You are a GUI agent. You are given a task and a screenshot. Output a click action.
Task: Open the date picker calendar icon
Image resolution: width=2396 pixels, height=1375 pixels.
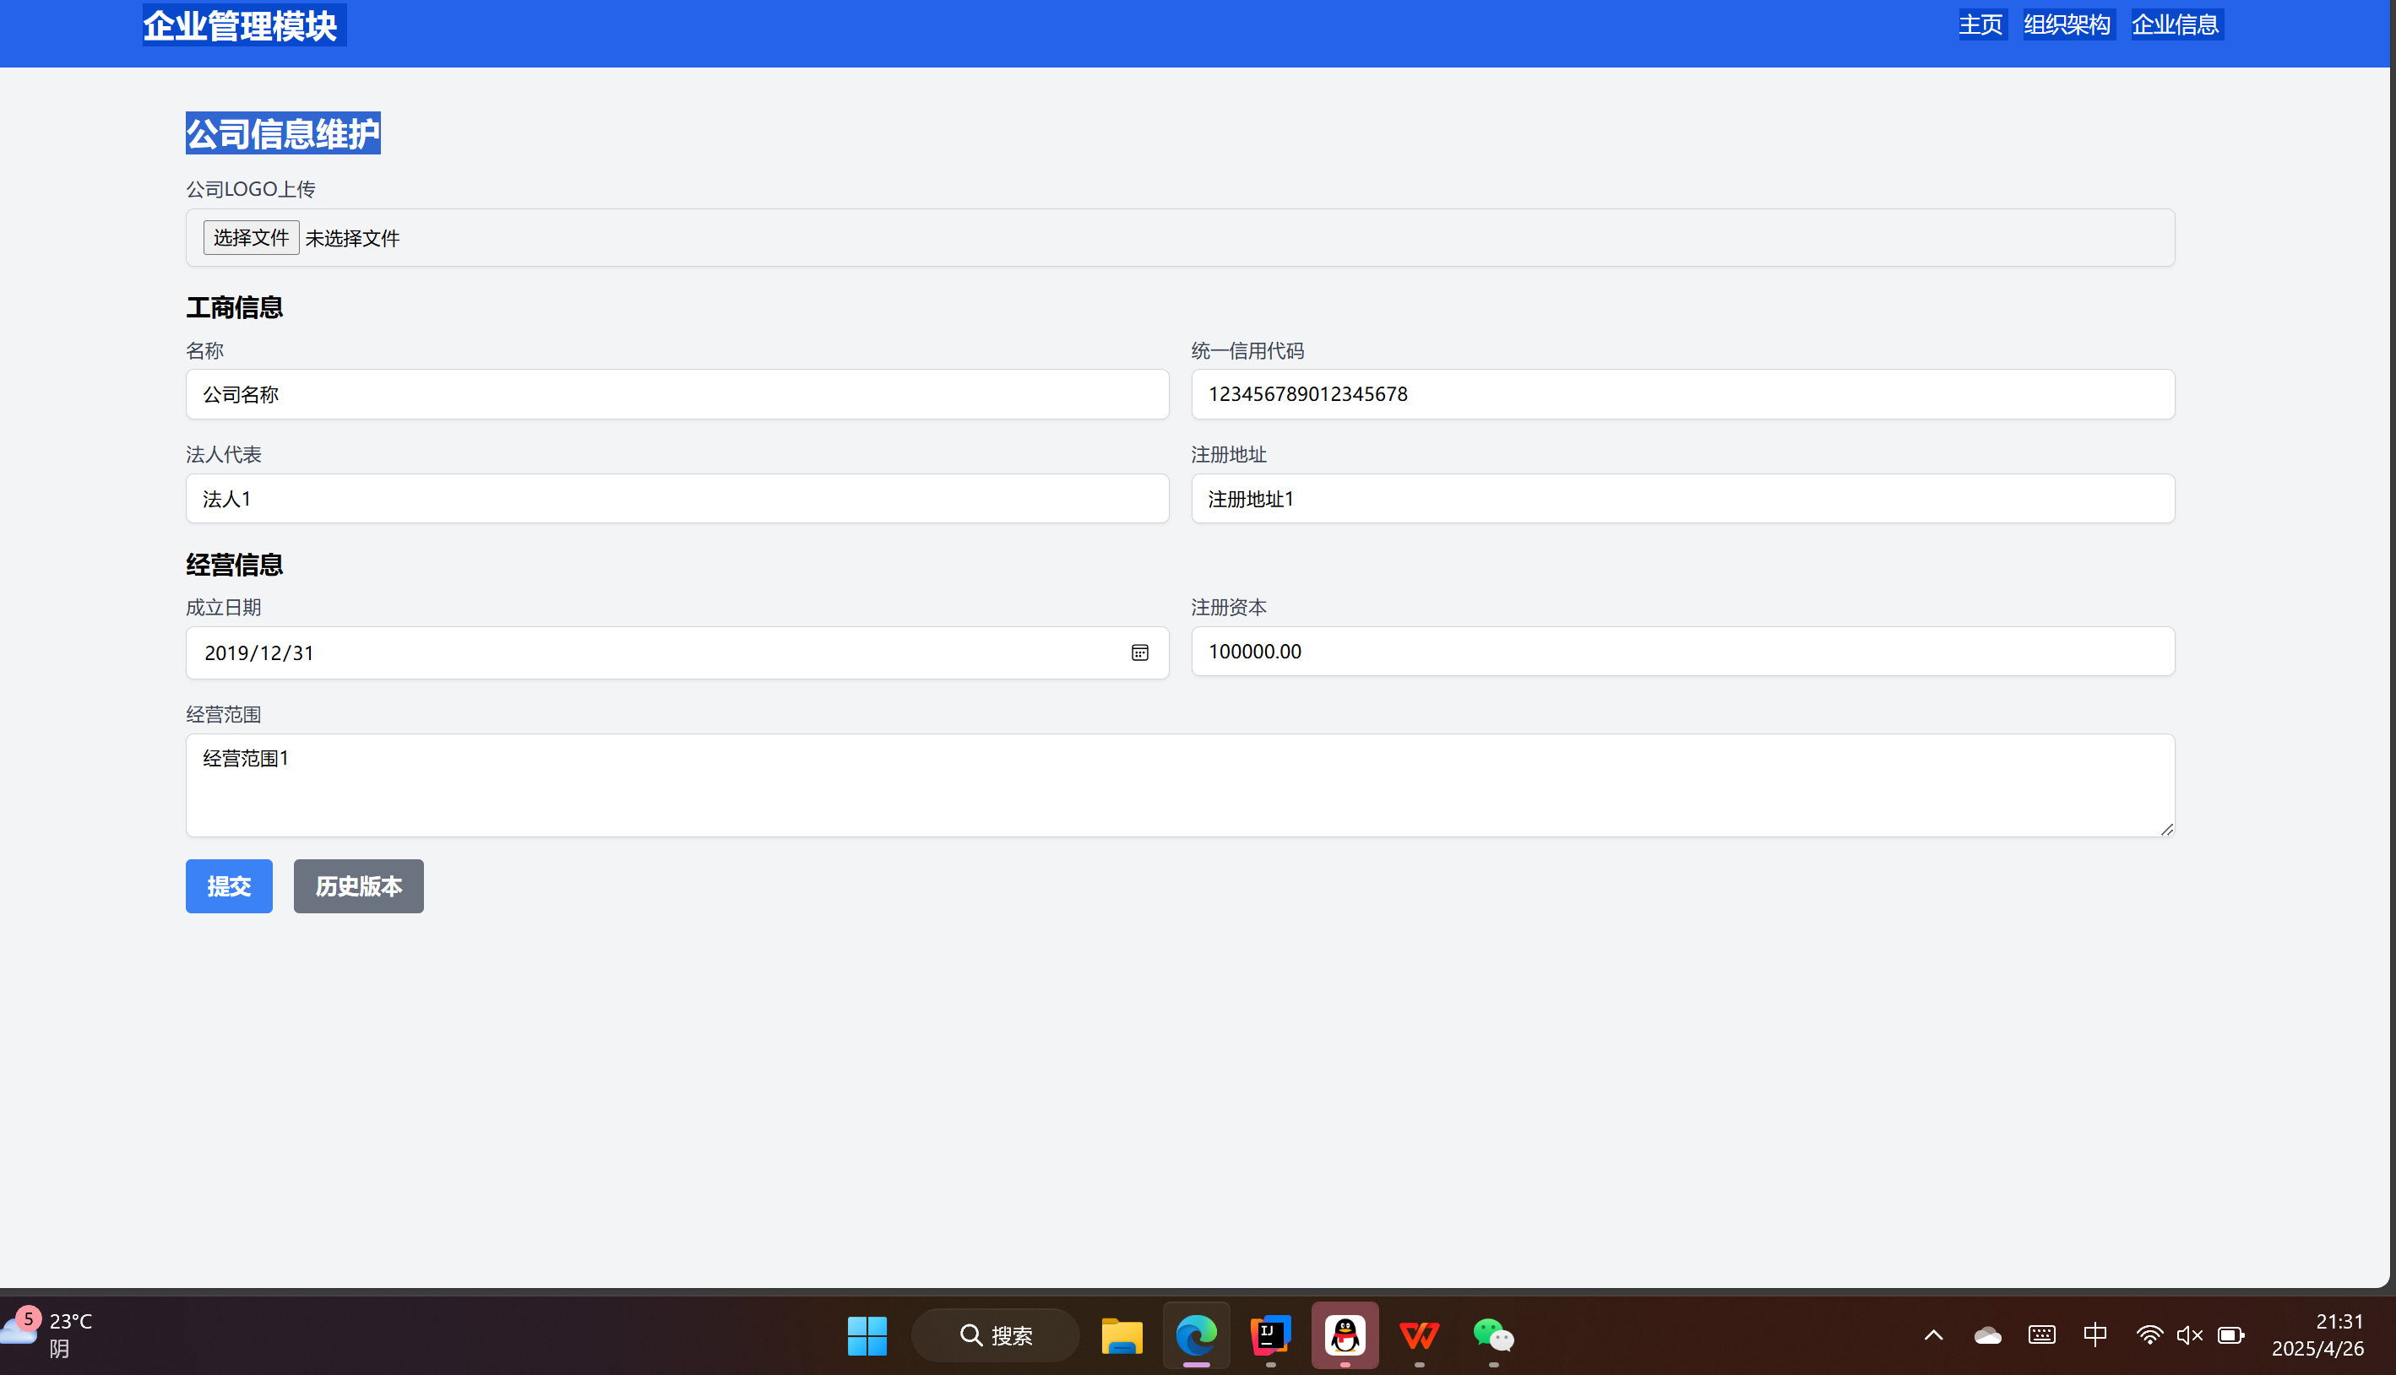tap(1139, 652)
